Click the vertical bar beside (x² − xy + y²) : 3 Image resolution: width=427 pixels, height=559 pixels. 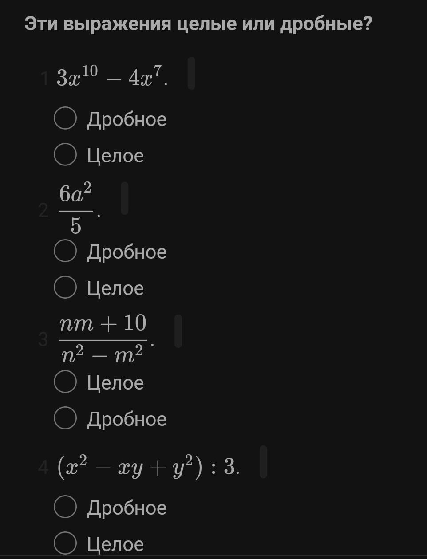[x=263, y=462]
